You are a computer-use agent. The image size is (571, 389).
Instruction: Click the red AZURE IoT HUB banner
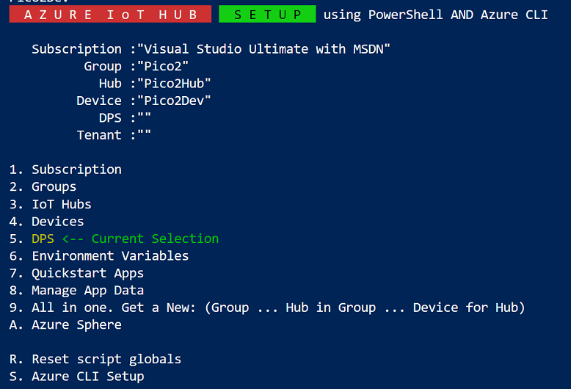coord(110,15)
